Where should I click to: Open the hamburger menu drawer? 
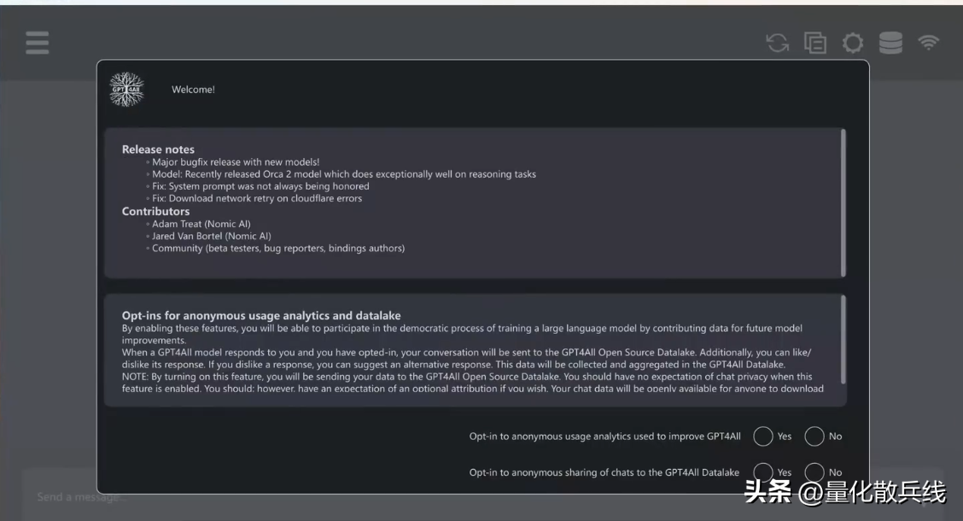pos(38,43)
